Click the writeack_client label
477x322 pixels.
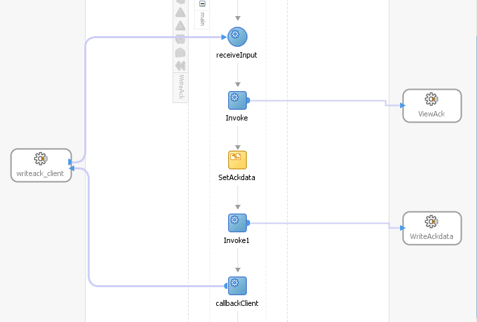click(40, 173)
